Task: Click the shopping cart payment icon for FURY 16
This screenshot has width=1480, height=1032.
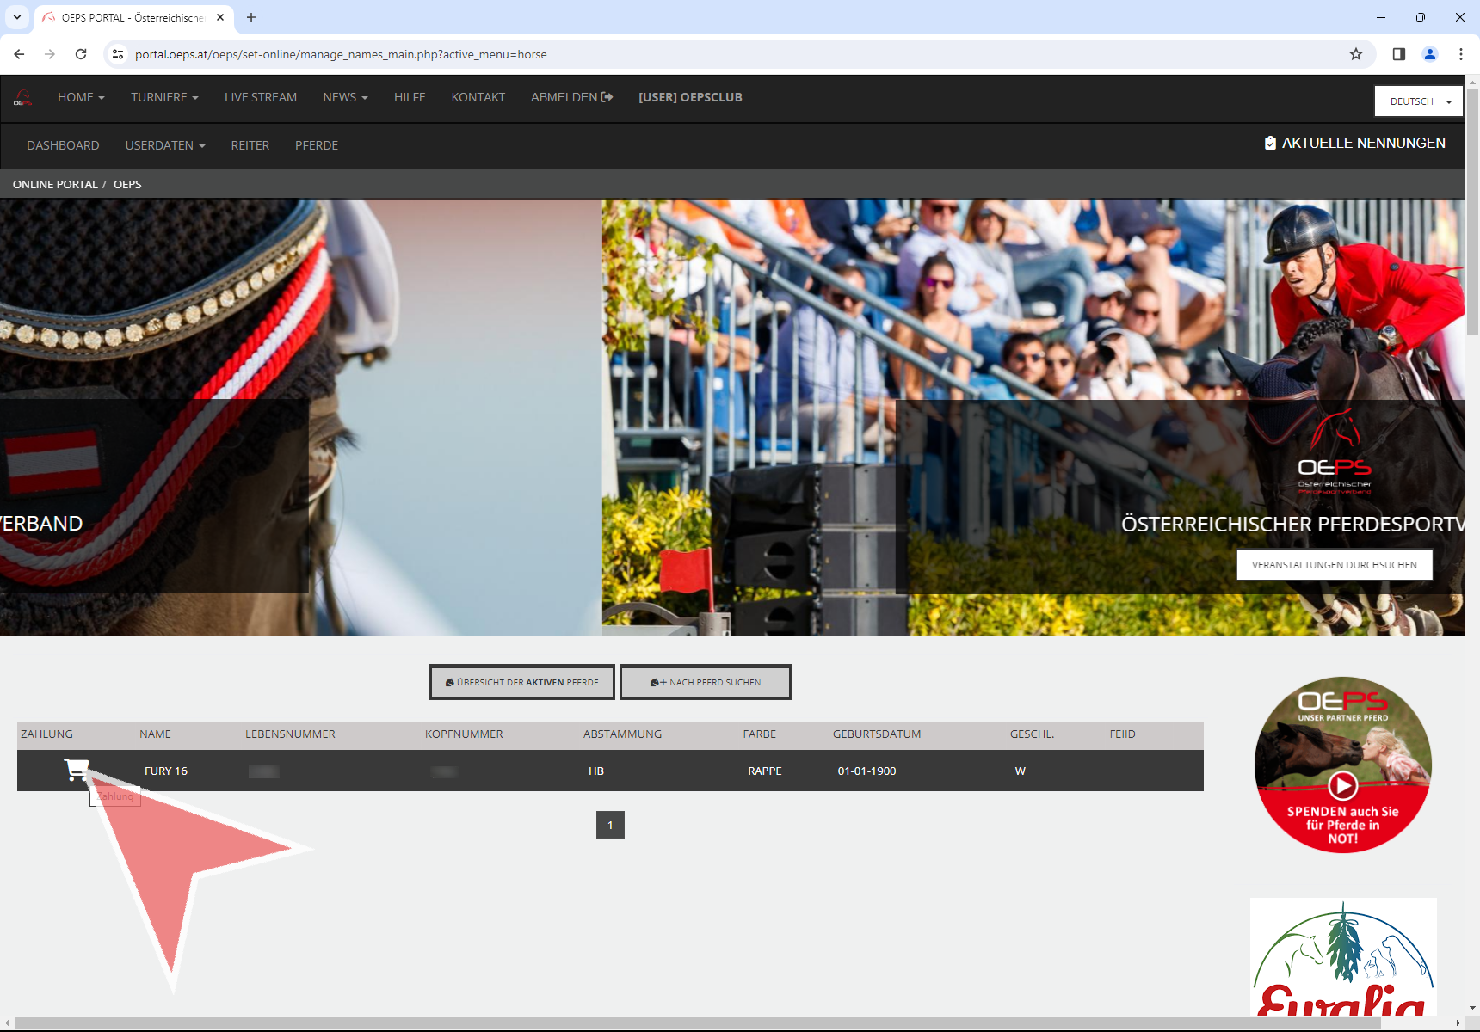Action: pos(76,770)
